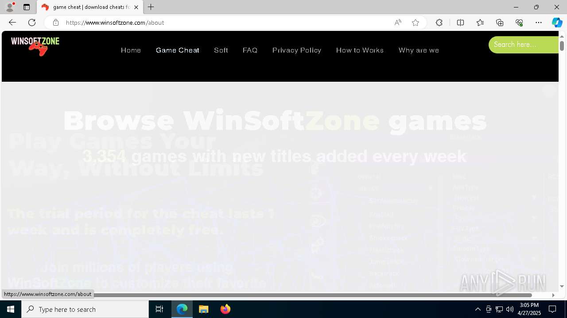Open Settings and more menu
The image size is (567, 318).
tap(539, 23)
